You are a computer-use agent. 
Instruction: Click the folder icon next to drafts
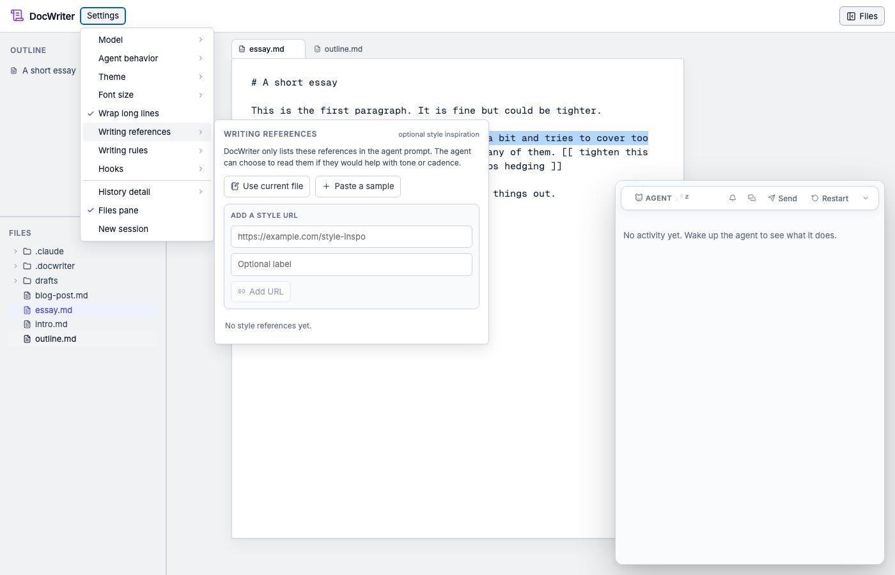pyautogui.click(x=27, y=280)
